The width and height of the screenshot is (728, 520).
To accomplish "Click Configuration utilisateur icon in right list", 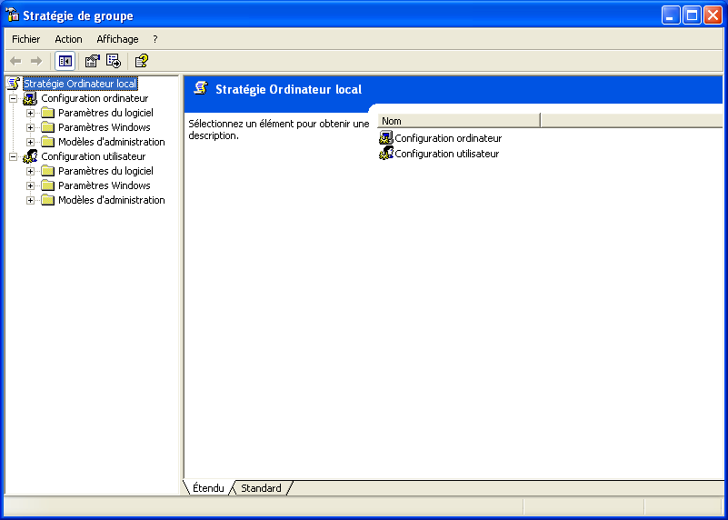I will [x=386, y=154].
